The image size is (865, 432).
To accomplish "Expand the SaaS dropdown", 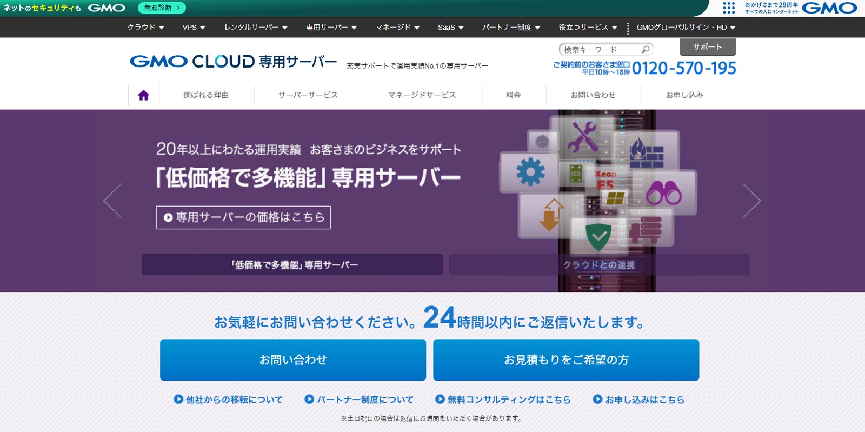I will point(450,27).
